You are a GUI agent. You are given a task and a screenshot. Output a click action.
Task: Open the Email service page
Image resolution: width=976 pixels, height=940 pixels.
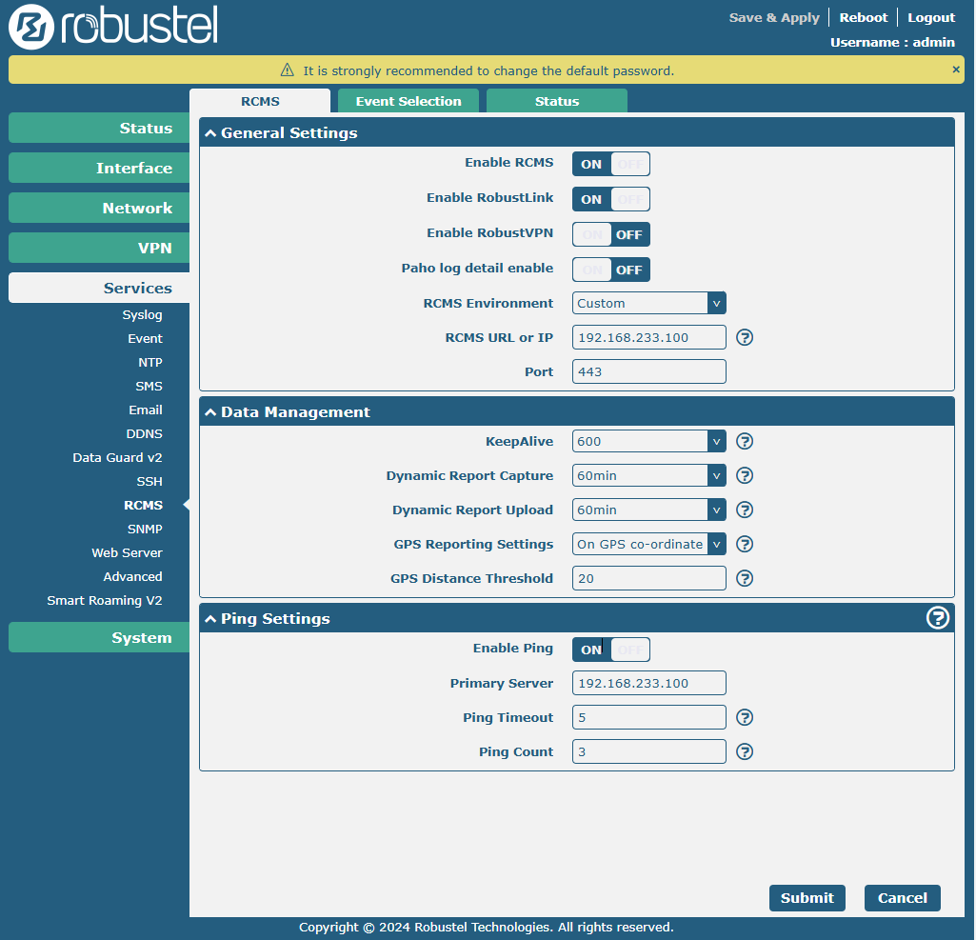click(x=146, y=410)
